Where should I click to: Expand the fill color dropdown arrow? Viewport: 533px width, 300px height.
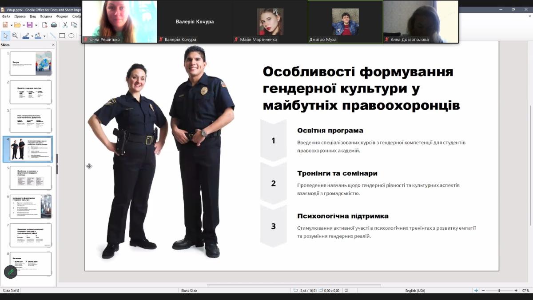point(44,36)
